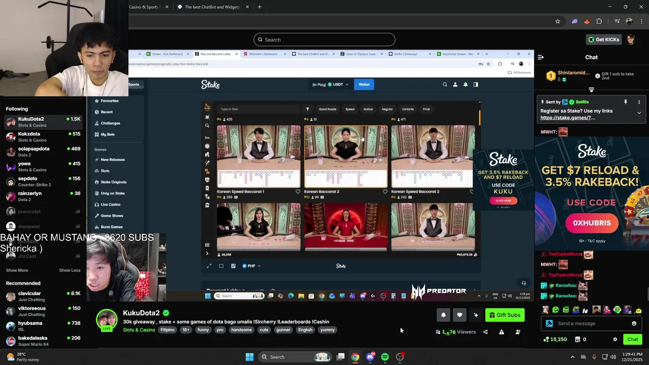Open bakedalaska in Recommended list
Viewport: 649px width, 365px height.
click(43, 341)
